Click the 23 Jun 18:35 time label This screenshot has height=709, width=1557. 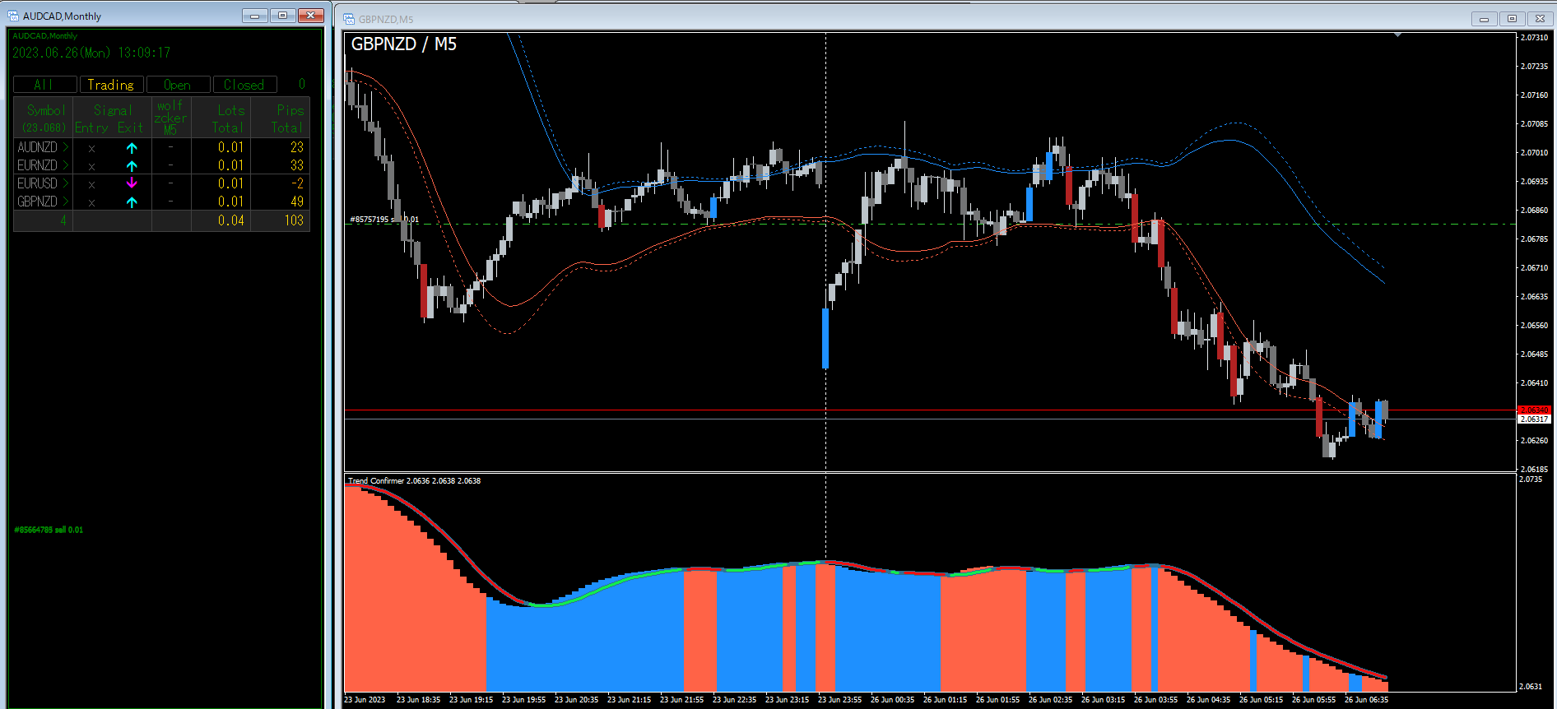point(418,700)
